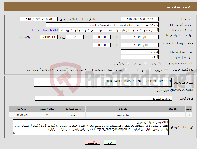Click the need date cell 1403/08/26
This screenshot has height=149, width=197.
21,115
